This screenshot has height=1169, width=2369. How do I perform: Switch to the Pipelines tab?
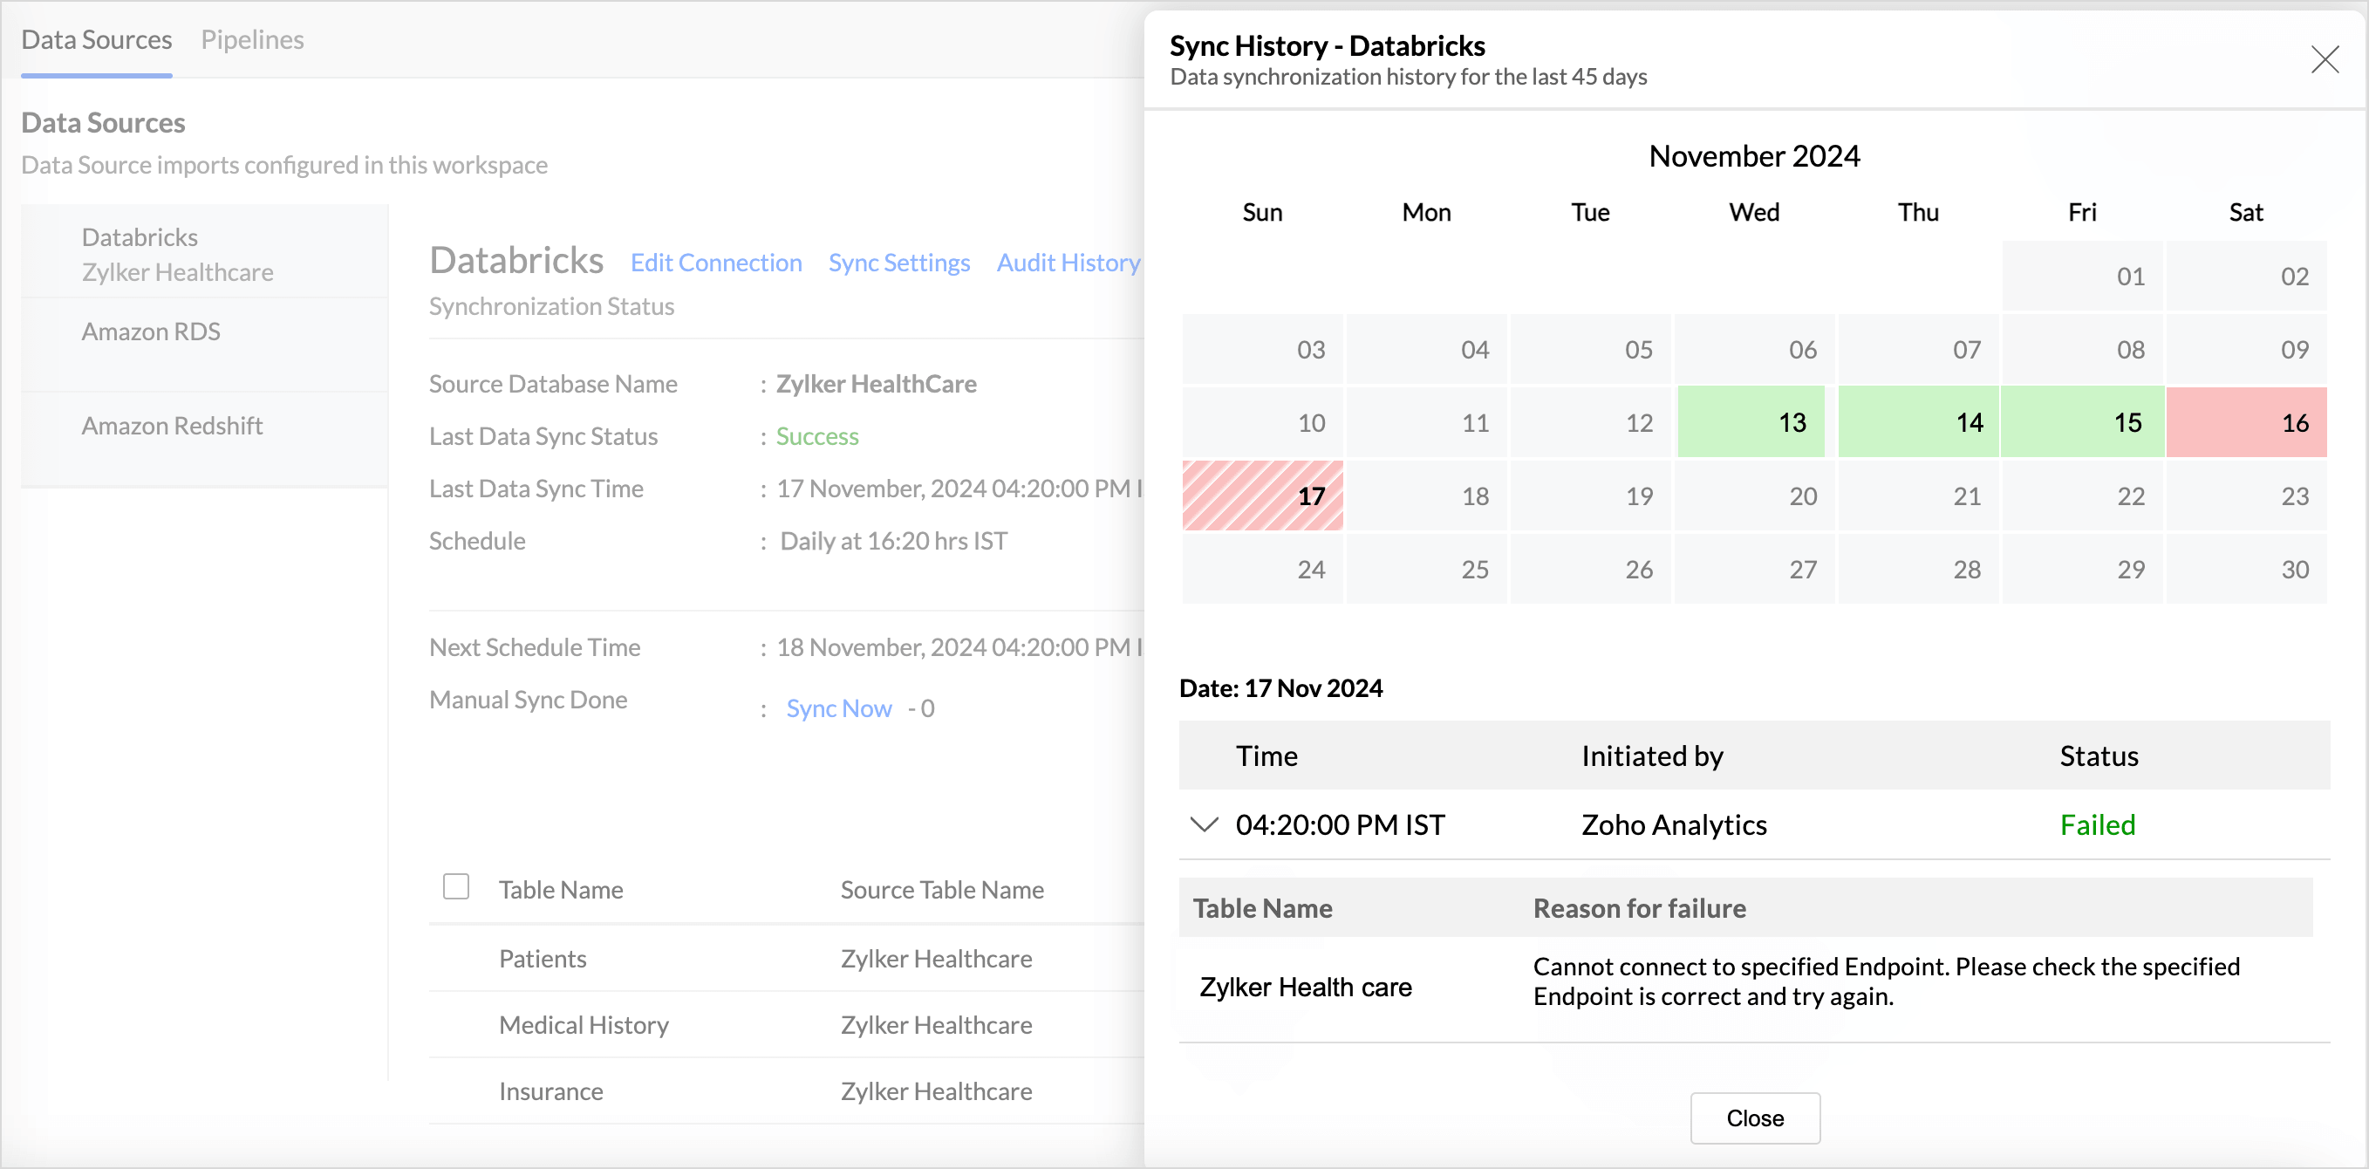point(252,39)
